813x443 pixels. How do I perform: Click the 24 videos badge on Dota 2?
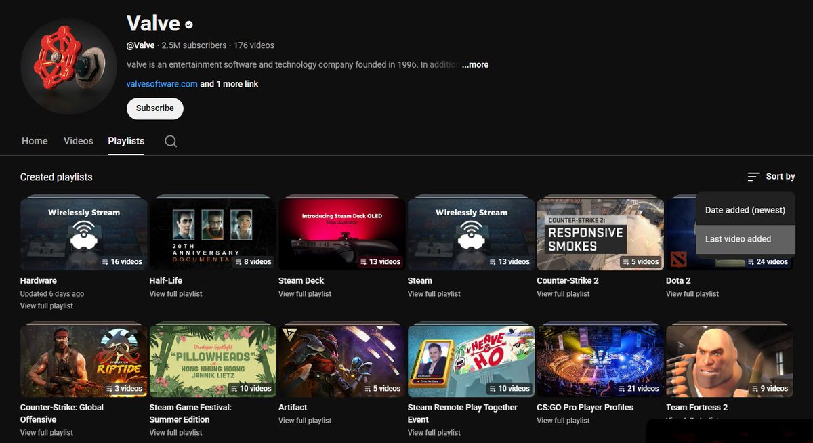(x=768, y=261)
